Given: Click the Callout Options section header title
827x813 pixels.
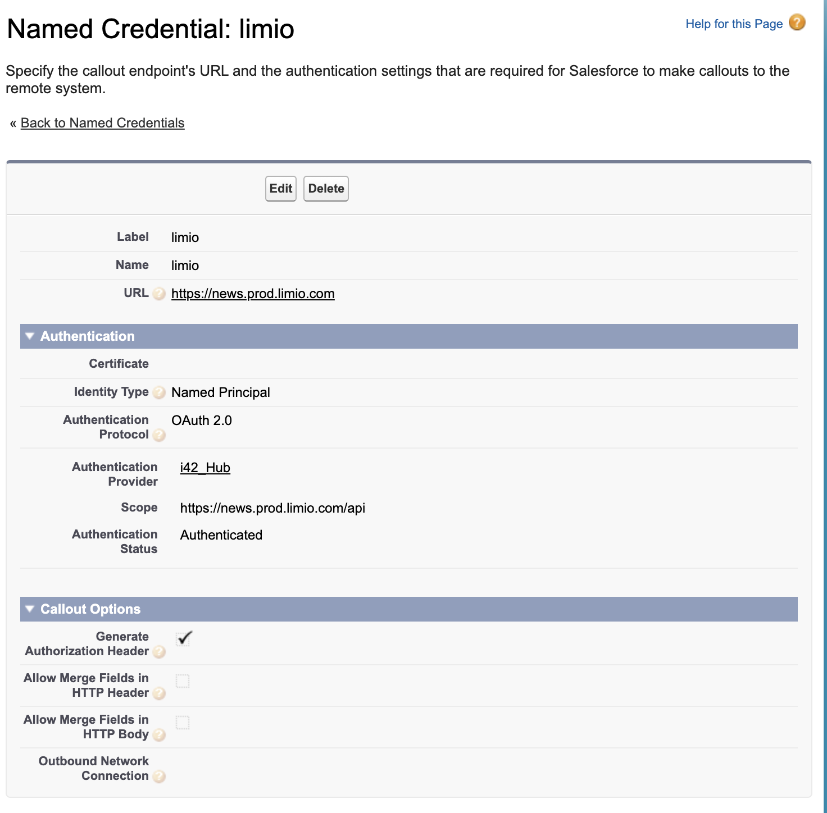Looking at the screenshot, I should pyautogui.click(x=90, y=609).
